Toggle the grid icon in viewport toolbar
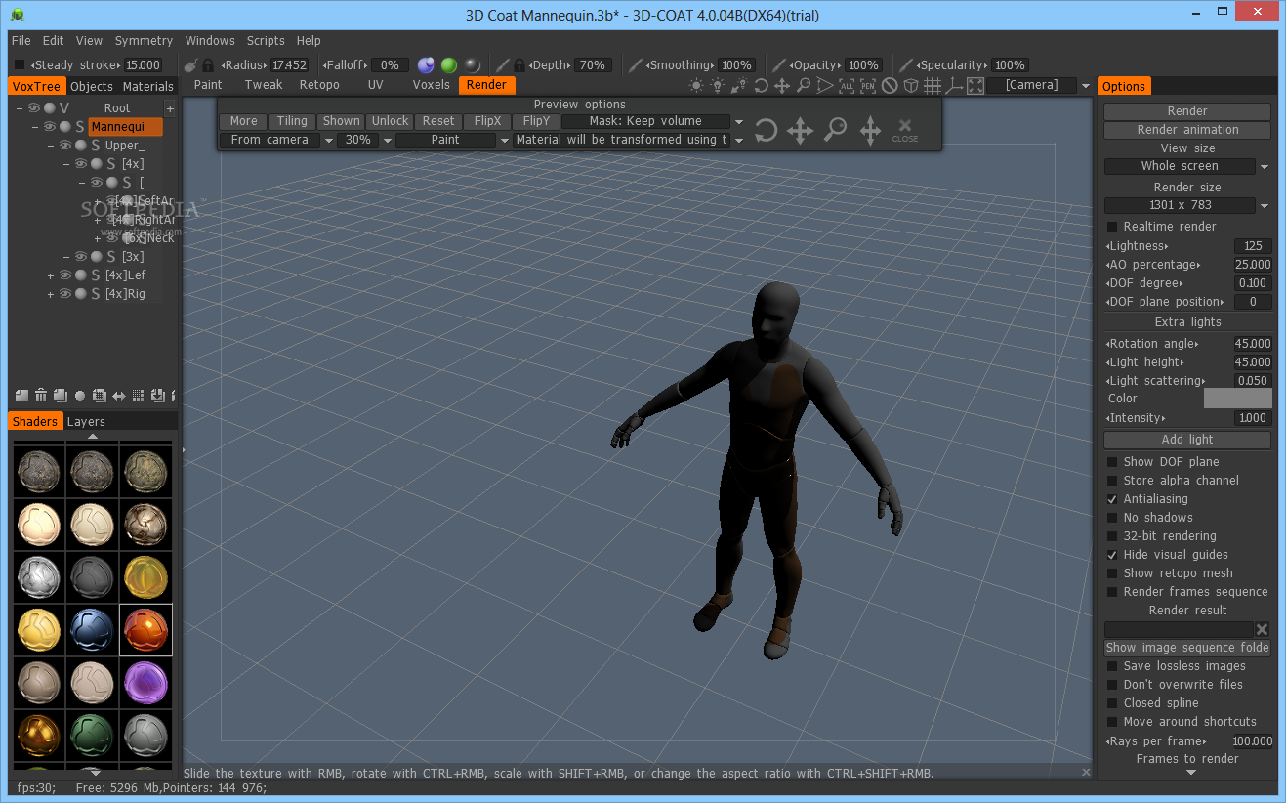1286x803 pixels. point(933,85)
